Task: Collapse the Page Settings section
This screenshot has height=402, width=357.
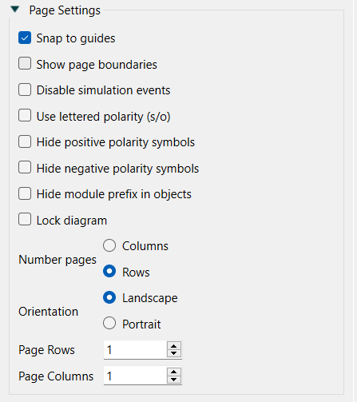Action: tap(15, 10)
